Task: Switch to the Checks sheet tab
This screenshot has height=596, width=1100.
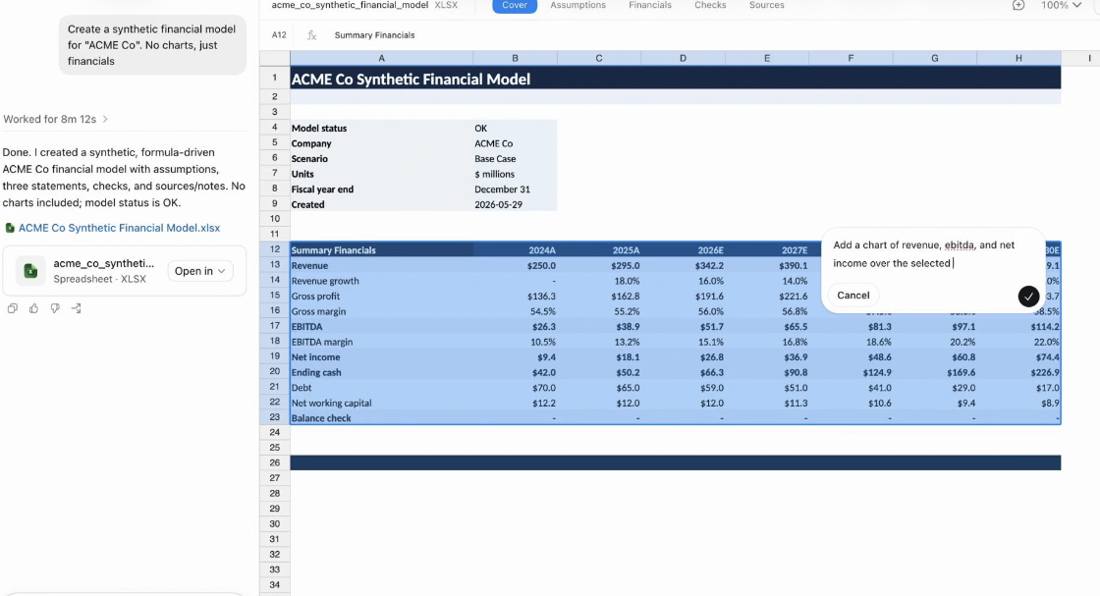Action: coord(710,5)
